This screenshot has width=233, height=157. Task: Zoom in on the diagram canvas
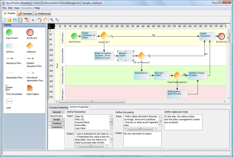click(52, 20)
